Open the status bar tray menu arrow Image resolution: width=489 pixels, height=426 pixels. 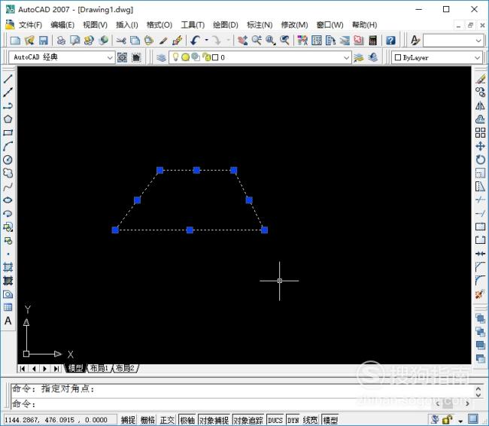(460, 421)
